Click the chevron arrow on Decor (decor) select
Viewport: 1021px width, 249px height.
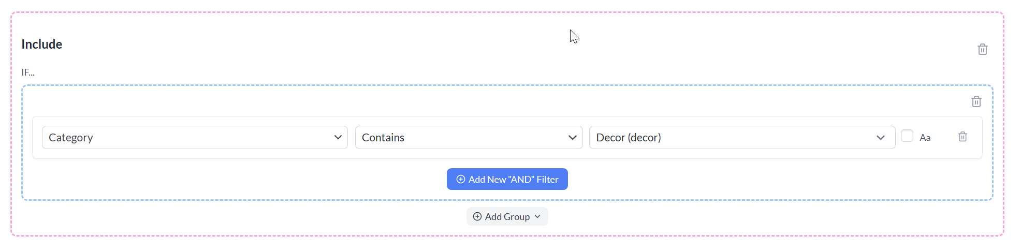(880, 137)
